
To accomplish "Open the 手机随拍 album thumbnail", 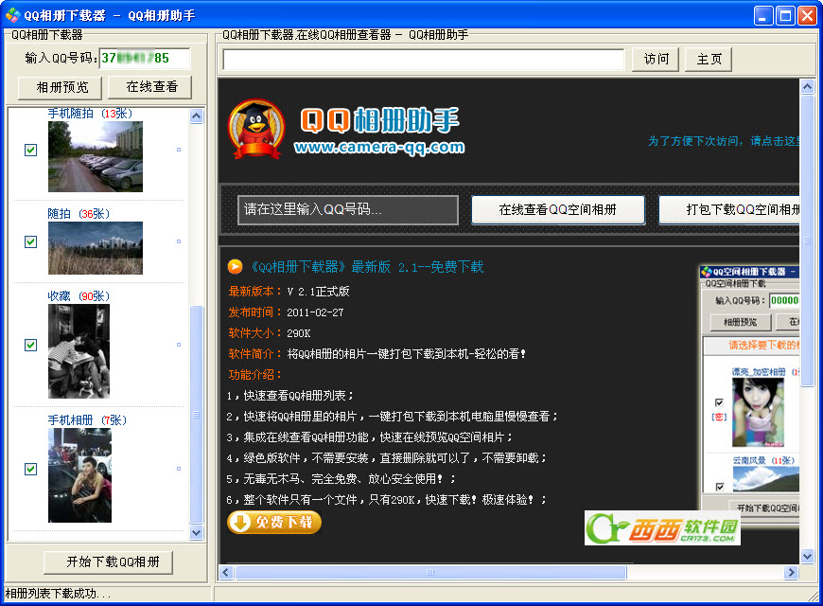I will (96, 156).
